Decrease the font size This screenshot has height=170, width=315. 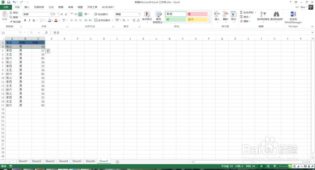66,14
